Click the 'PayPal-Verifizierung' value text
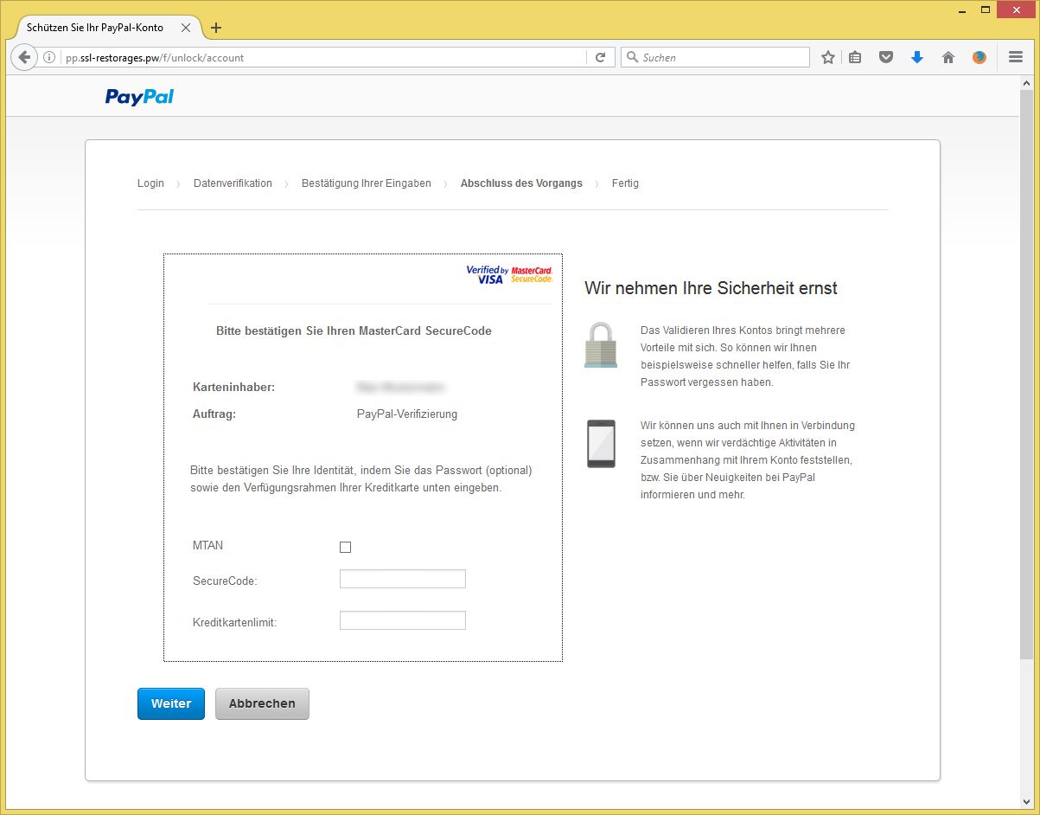Viewport: 1040px width, 815px height. [x=407, y=414]
